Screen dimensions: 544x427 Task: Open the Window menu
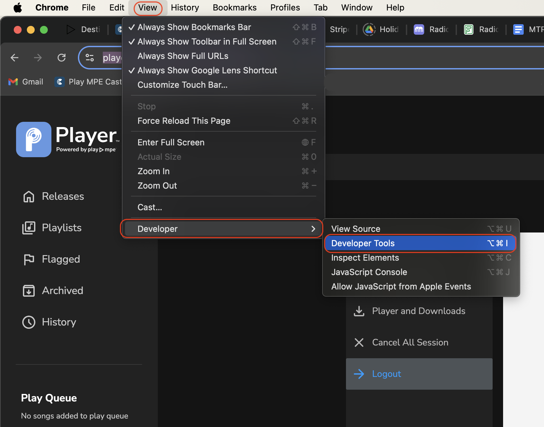[357, 8]
